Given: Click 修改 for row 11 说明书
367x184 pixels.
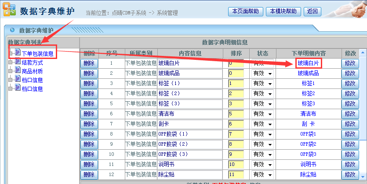Looking at the screenshot, I should click(x=350, y=165).
